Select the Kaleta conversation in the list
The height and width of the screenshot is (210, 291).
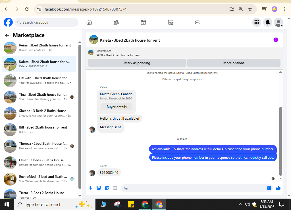point(39,64)
